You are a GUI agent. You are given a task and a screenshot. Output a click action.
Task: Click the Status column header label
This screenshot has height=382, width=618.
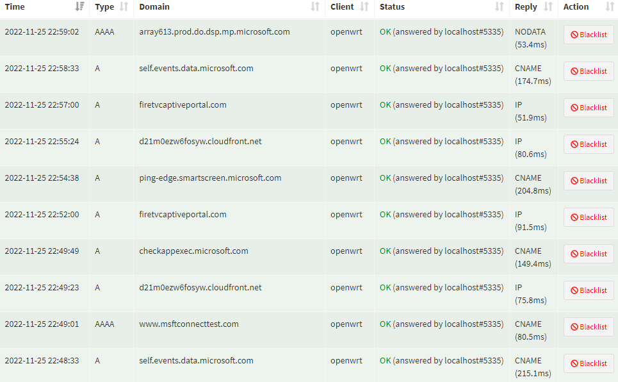(392, 6)
